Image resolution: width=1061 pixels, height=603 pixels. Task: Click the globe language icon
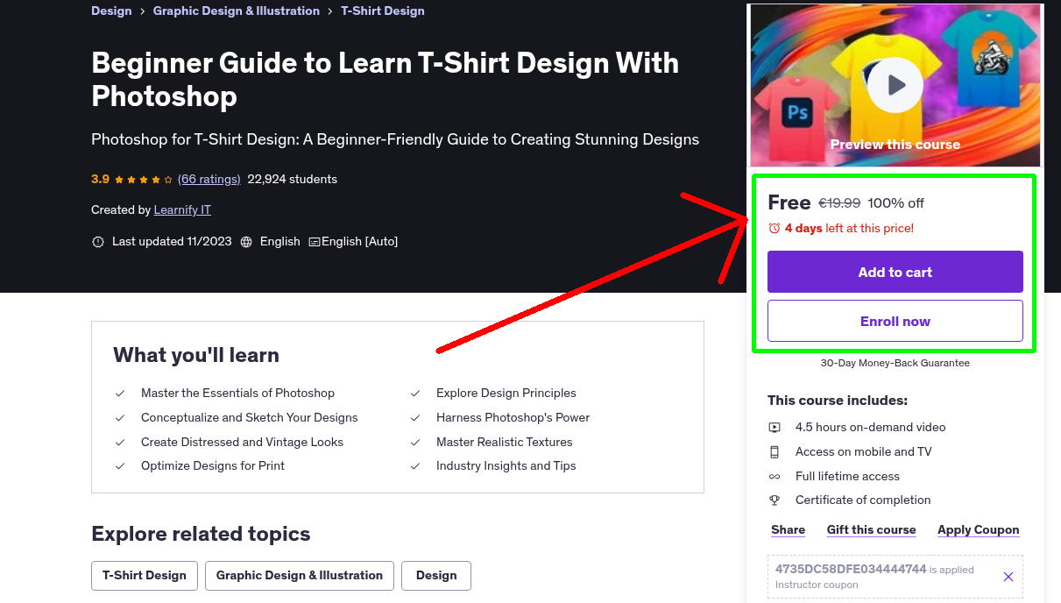pyautogui.click(x=246, y=242)
